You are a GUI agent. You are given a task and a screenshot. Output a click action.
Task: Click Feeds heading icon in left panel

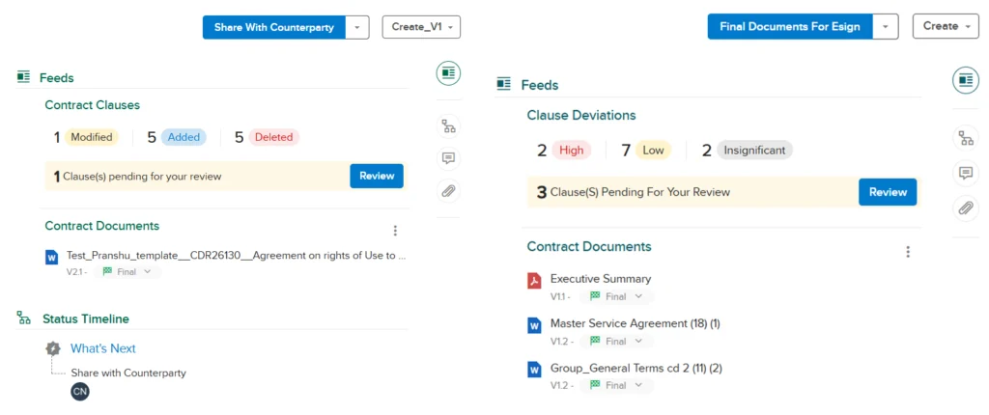[24, 77]
